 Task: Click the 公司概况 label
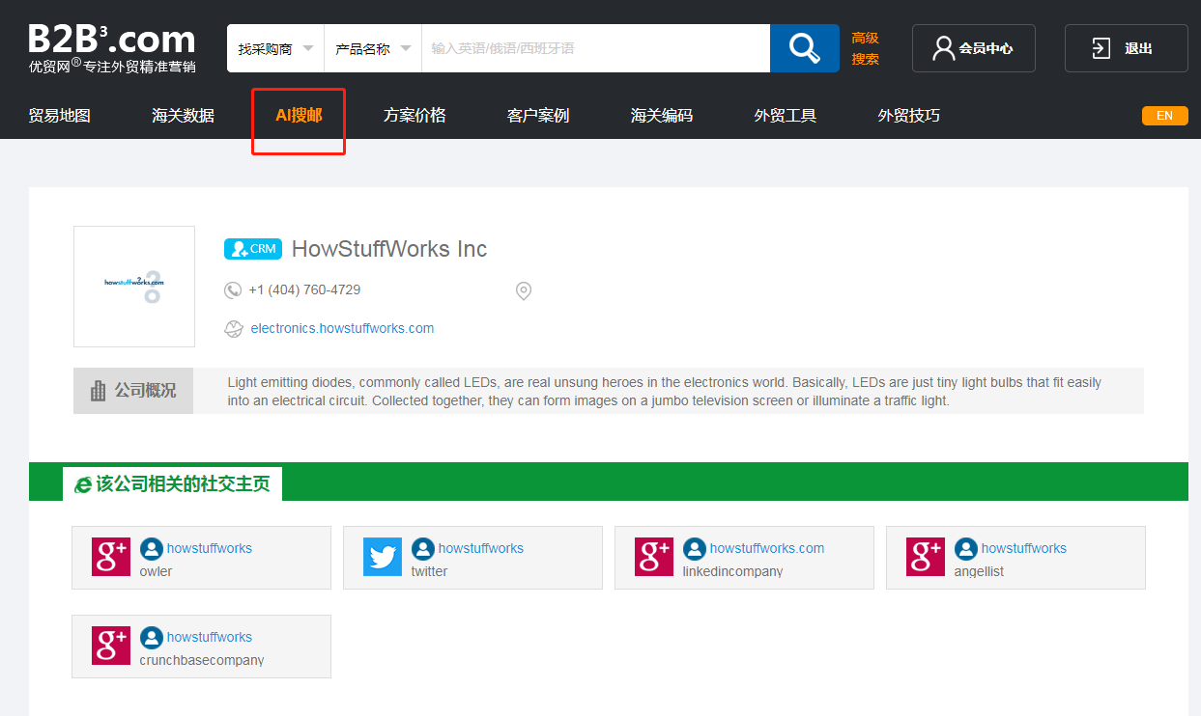click(145, 391)
